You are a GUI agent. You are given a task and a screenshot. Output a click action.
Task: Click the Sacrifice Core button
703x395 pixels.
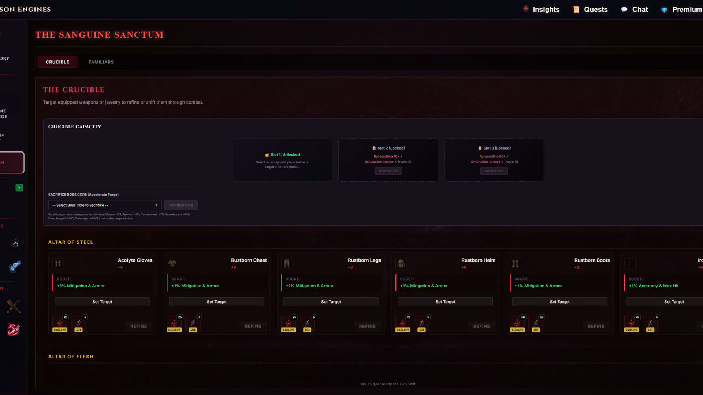point(181,205)
